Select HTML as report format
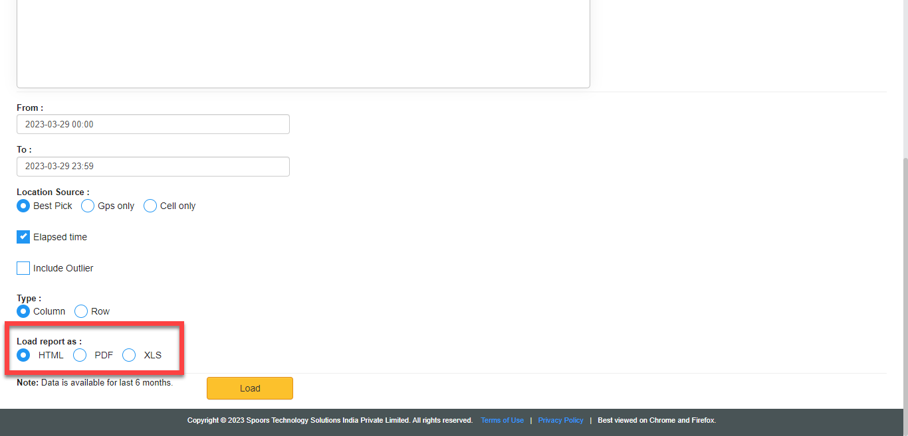Viewport: 908px width, 436px height. click(23, 355)
